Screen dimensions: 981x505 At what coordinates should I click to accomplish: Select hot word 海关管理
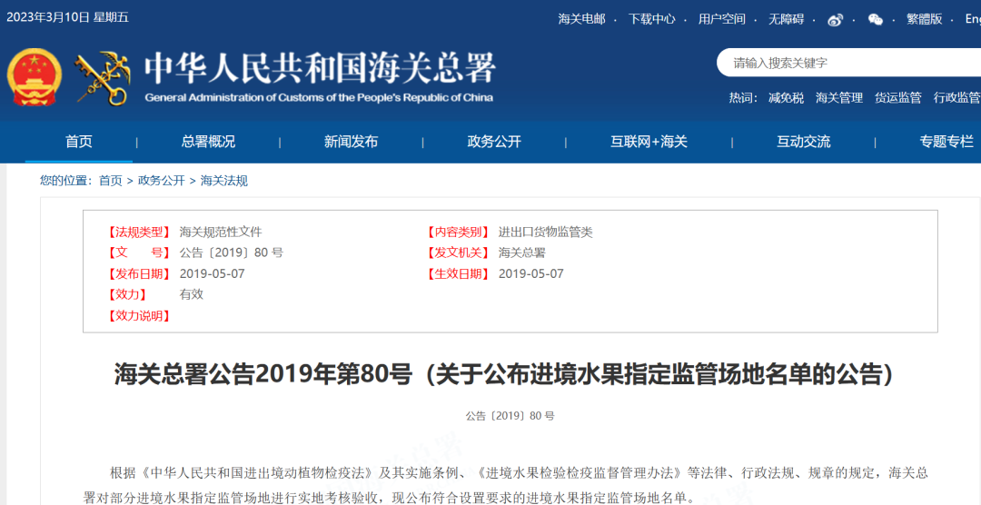(839, 97)
